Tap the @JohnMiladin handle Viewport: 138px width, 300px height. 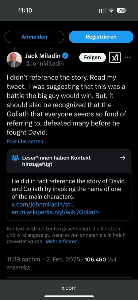(x=45, y=64)
